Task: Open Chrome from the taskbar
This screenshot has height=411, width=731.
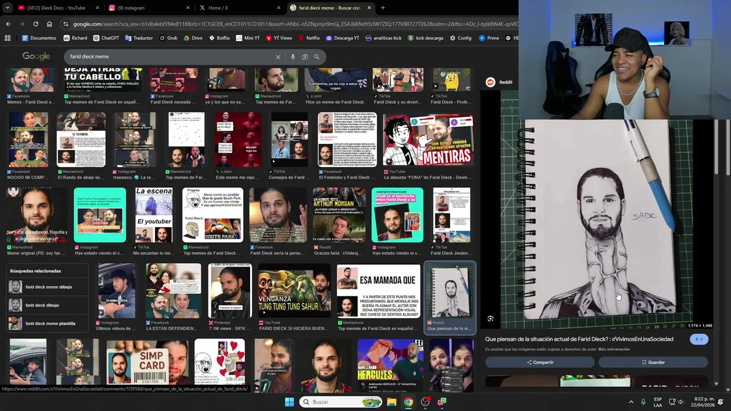Action: point(408,402)
